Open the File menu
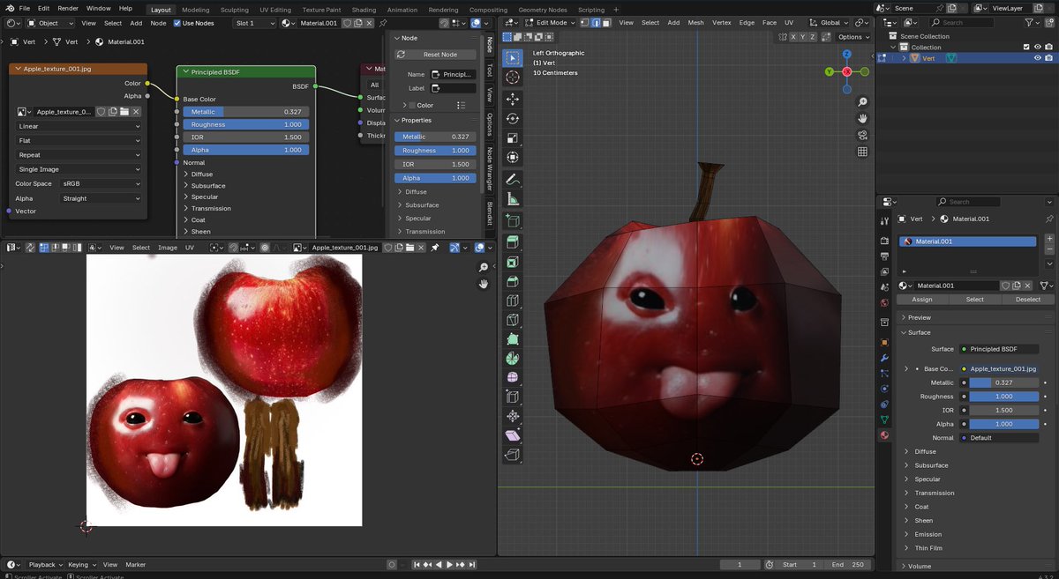The height and width of the screenshot is (579, 1059). coord(24,8)
